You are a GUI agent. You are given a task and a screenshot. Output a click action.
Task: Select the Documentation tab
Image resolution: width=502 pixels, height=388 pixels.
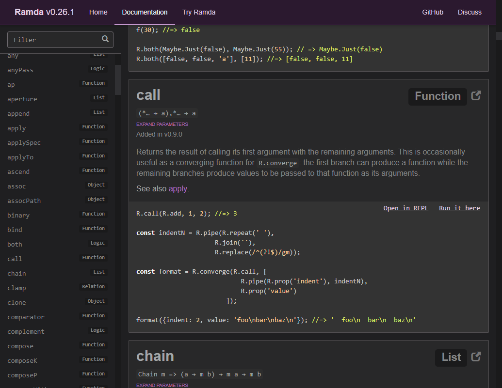pyautogui.click(x=145, y=12)
